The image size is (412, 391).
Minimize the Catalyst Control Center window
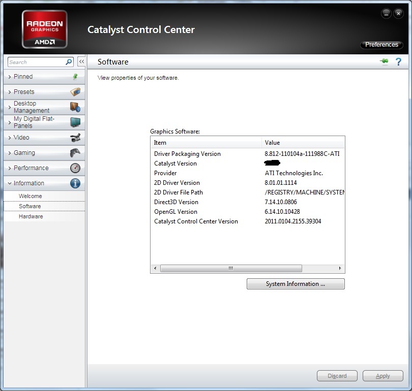[386, 14]
